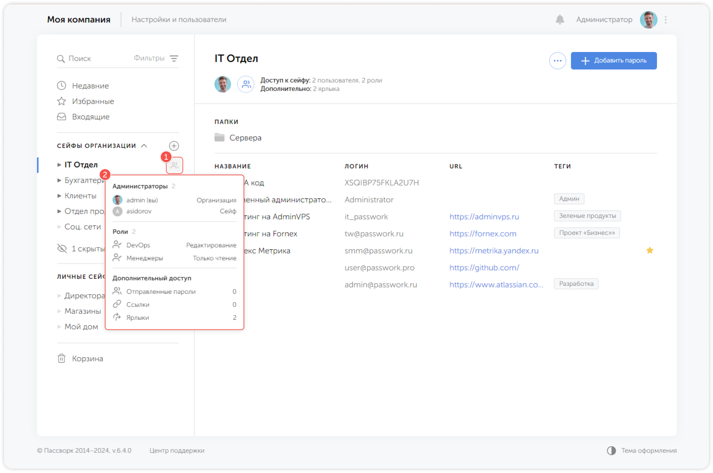Collapse the Сейфы организации section chevron

pyautogui.click(x=144, y=146)
